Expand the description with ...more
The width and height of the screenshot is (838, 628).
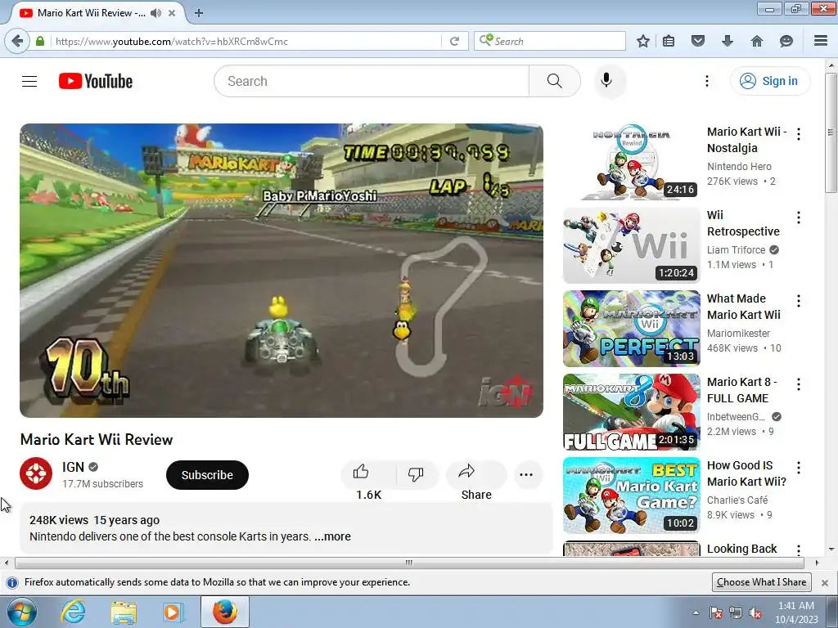[x=332, y=536]
